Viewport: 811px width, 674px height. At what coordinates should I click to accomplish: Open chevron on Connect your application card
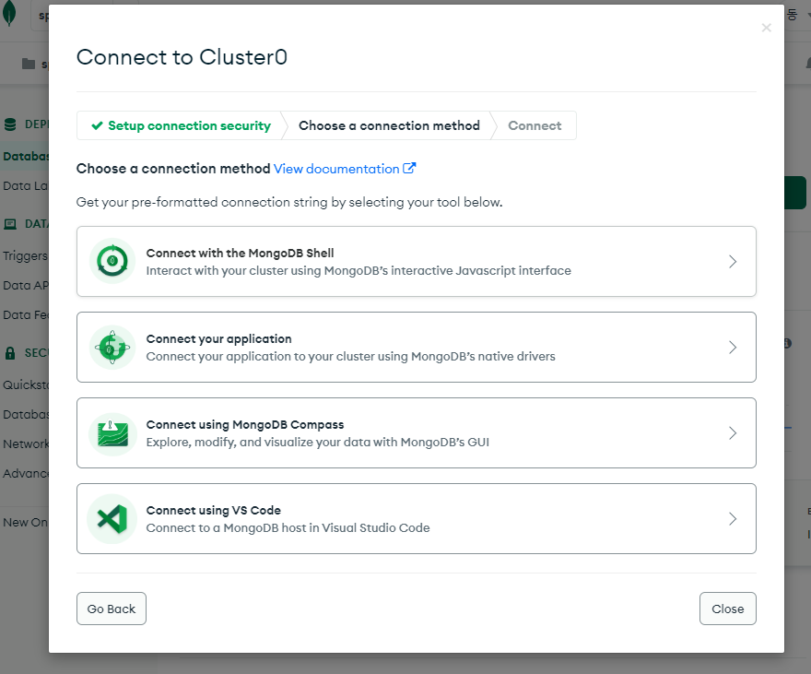click(x=733, y=347)
